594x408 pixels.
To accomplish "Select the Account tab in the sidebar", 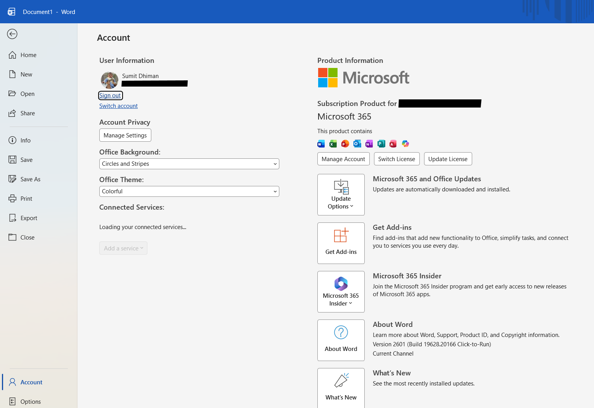I will coord(38,382).
